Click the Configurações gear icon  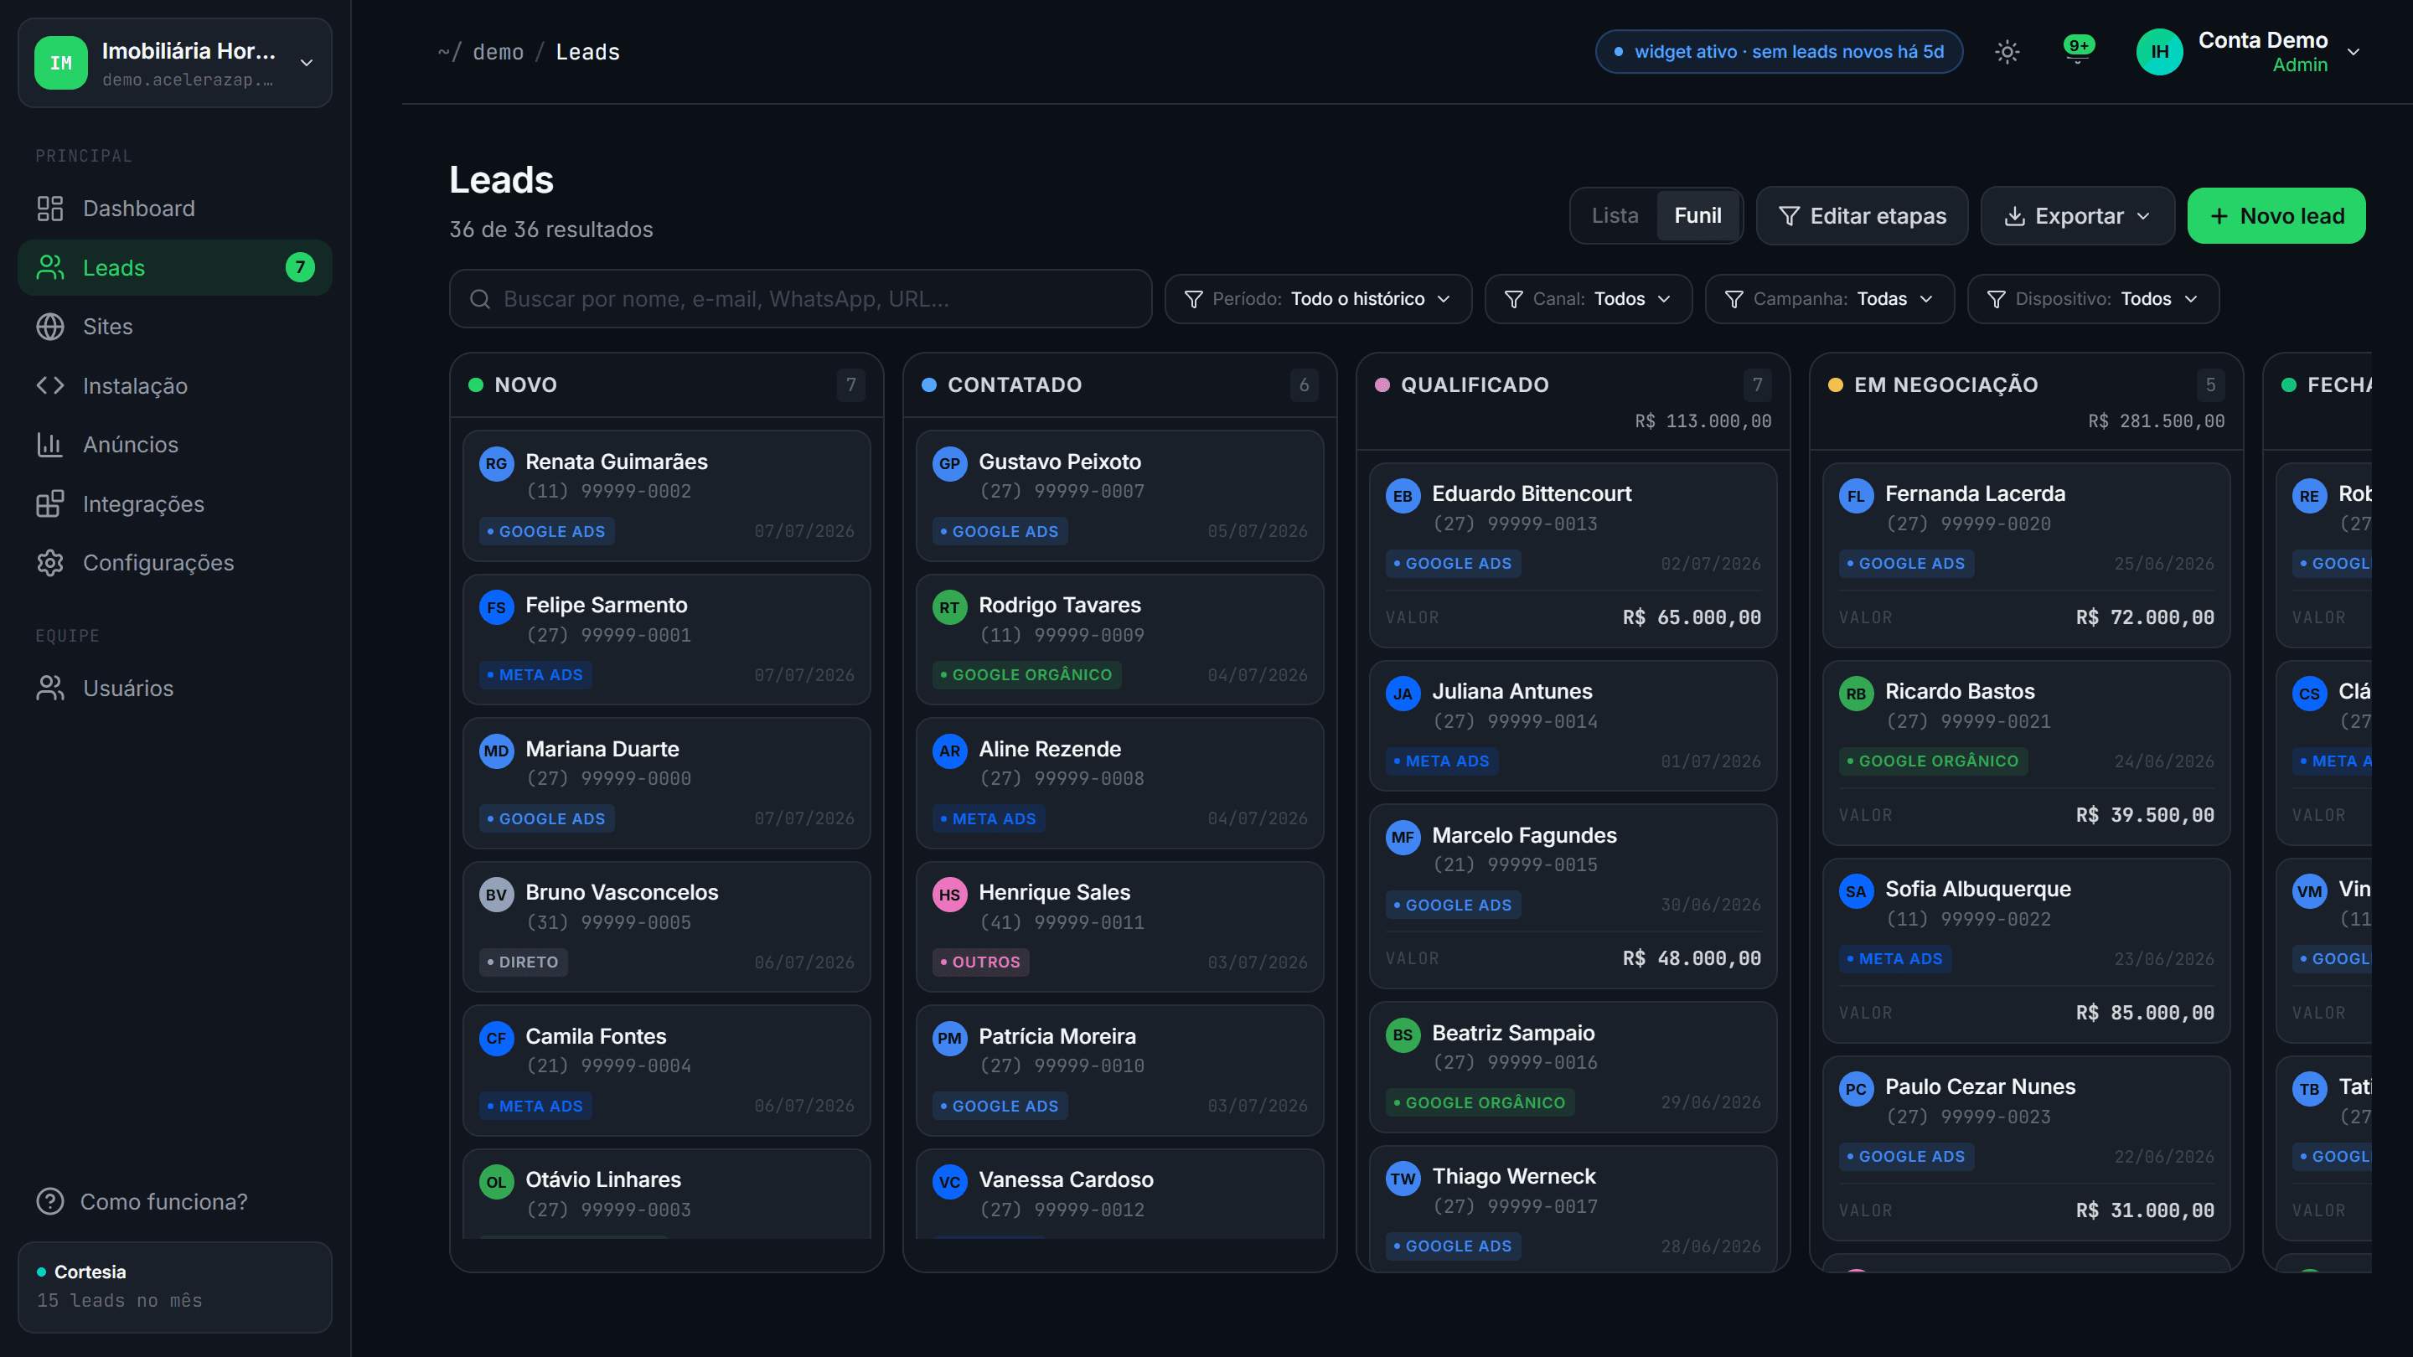[49, 563]
